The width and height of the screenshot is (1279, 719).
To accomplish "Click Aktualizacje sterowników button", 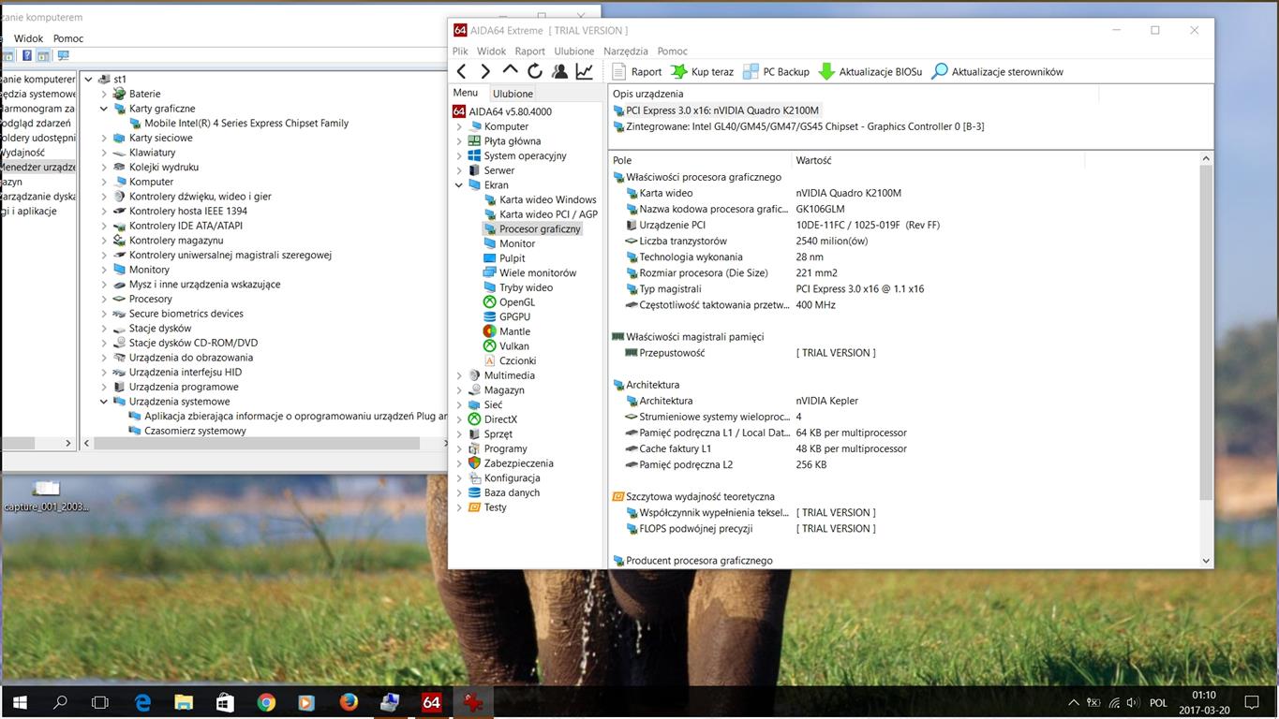I will [997, 71].
